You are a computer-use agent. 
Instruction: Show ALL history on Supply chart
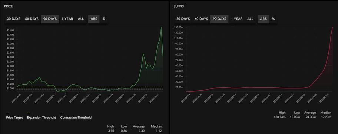[x=250, y=19]
